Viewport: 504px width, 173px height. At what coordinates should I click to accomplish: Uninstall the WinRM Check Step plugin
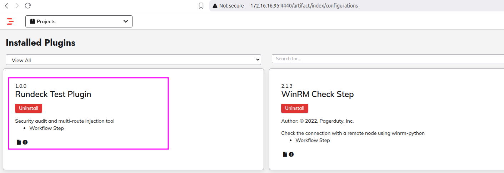[294, 108]
